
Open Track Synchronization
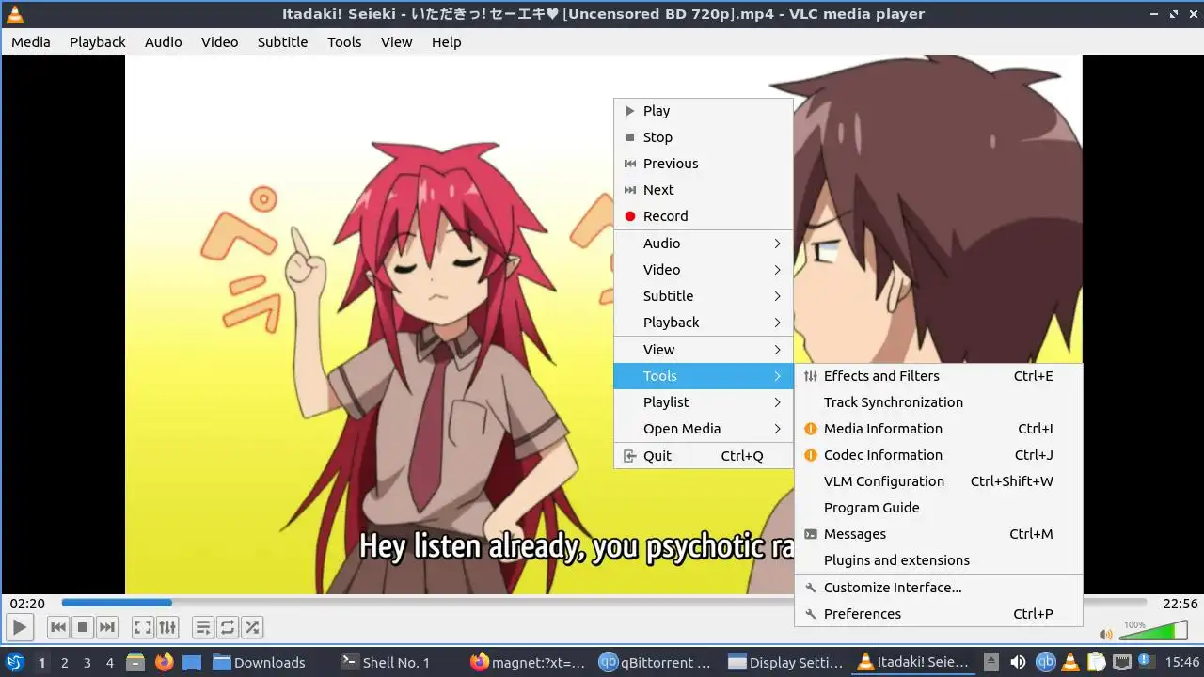tap(939, 402)
